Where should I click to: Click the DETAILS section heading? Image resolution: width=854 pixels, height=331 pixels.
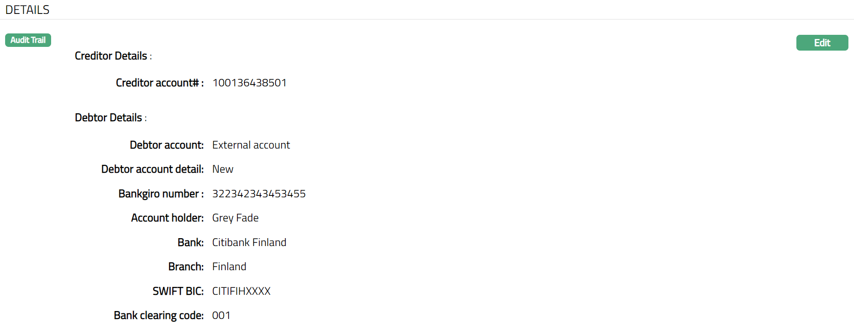click(27, 10)
